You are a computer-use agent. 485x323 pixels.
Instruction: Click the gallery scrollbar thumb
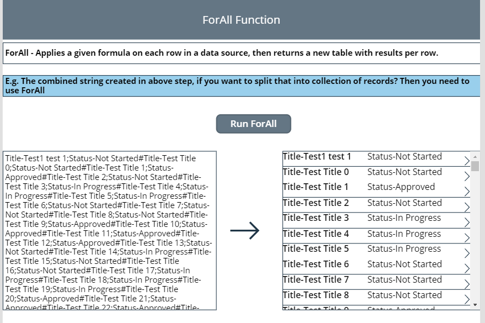pyautogui.click(x=475, y=166)
